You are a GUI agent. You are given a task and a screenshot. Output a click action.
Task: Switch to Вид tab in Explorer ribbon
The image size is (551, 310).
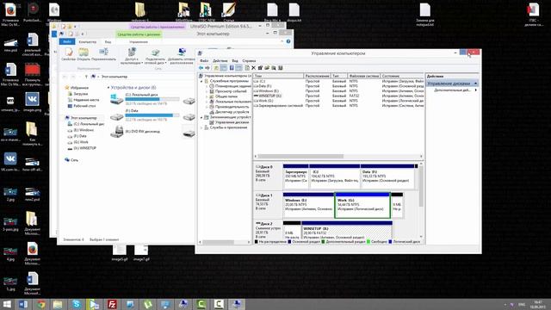point(108,42)
